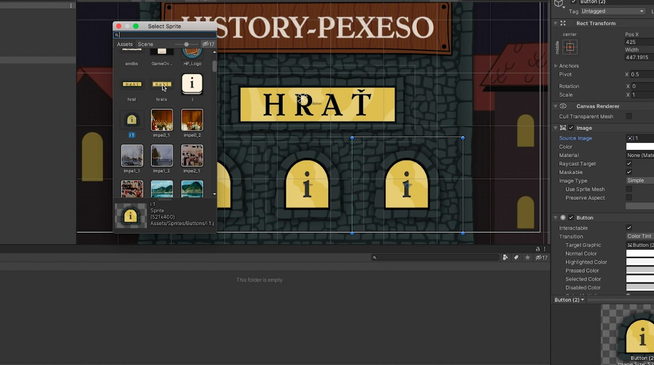Viewport: 654px width, 365px height.
Task: Click the Normal Color swatch
Action: pyautogui.click(x=639, y=253)
